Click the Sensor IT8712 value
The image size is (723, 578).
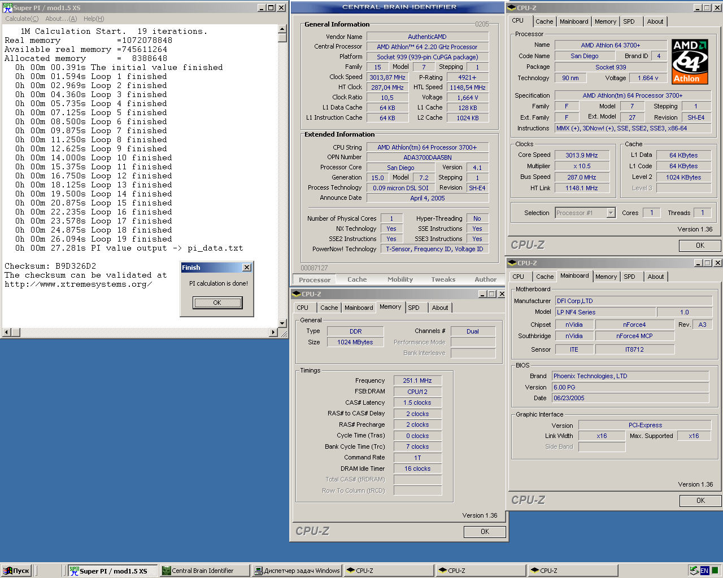point(634,350)
